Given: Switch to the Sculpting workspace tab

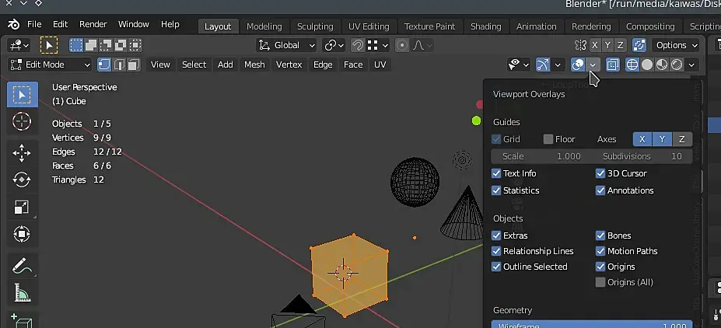Looking at the screenshot, I should (x=315, y=26).
